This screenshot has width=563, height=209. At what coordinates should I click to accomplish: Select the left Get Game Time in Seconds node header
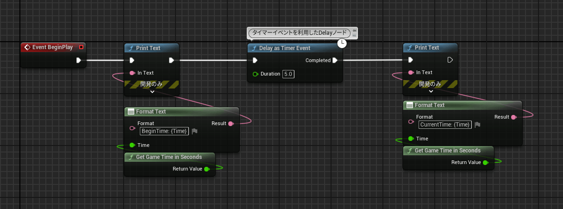(169, 157)
